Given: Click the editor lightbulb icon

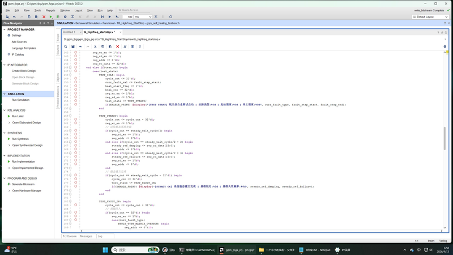Looking at the screenshot, I should tap(140, 46).
